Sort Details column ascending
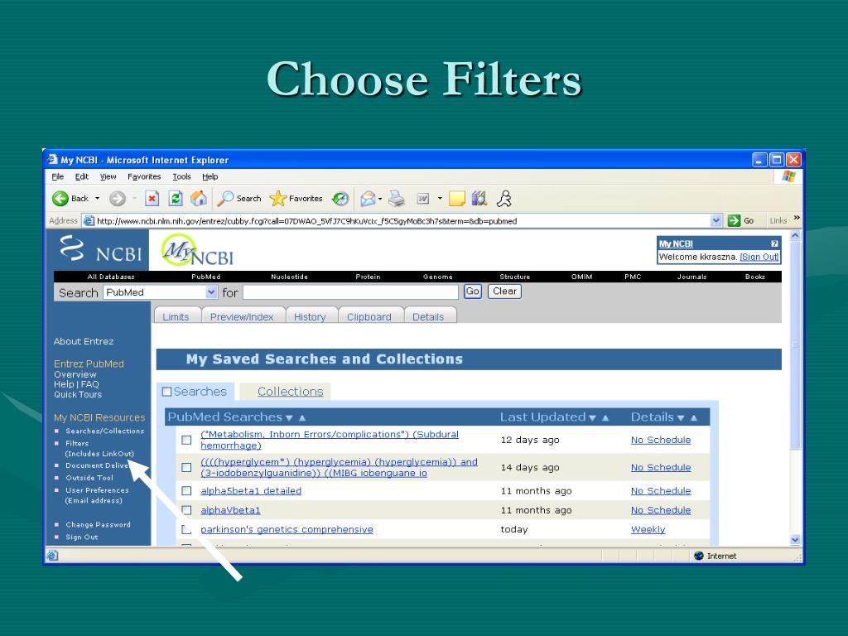This screenshot has height=636, width=848. 694,417
